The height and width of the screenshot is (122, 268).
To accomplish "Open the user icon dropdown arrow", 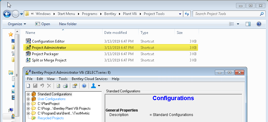I will [x=99, y=86].
